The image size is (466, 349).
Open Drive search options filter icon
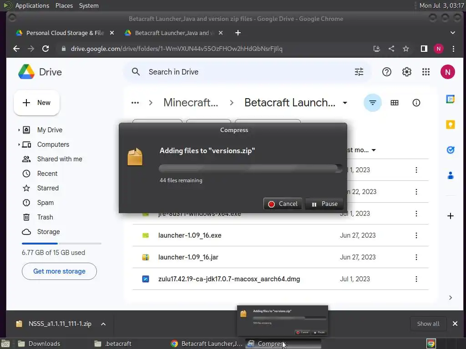coord(359,72)
